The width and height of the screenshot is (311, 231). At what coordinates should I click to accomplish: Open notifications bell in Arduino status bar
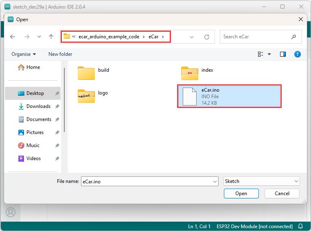click(x=301, y=226)
